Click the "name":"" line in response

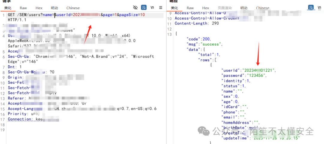click(x=232, y=91)
